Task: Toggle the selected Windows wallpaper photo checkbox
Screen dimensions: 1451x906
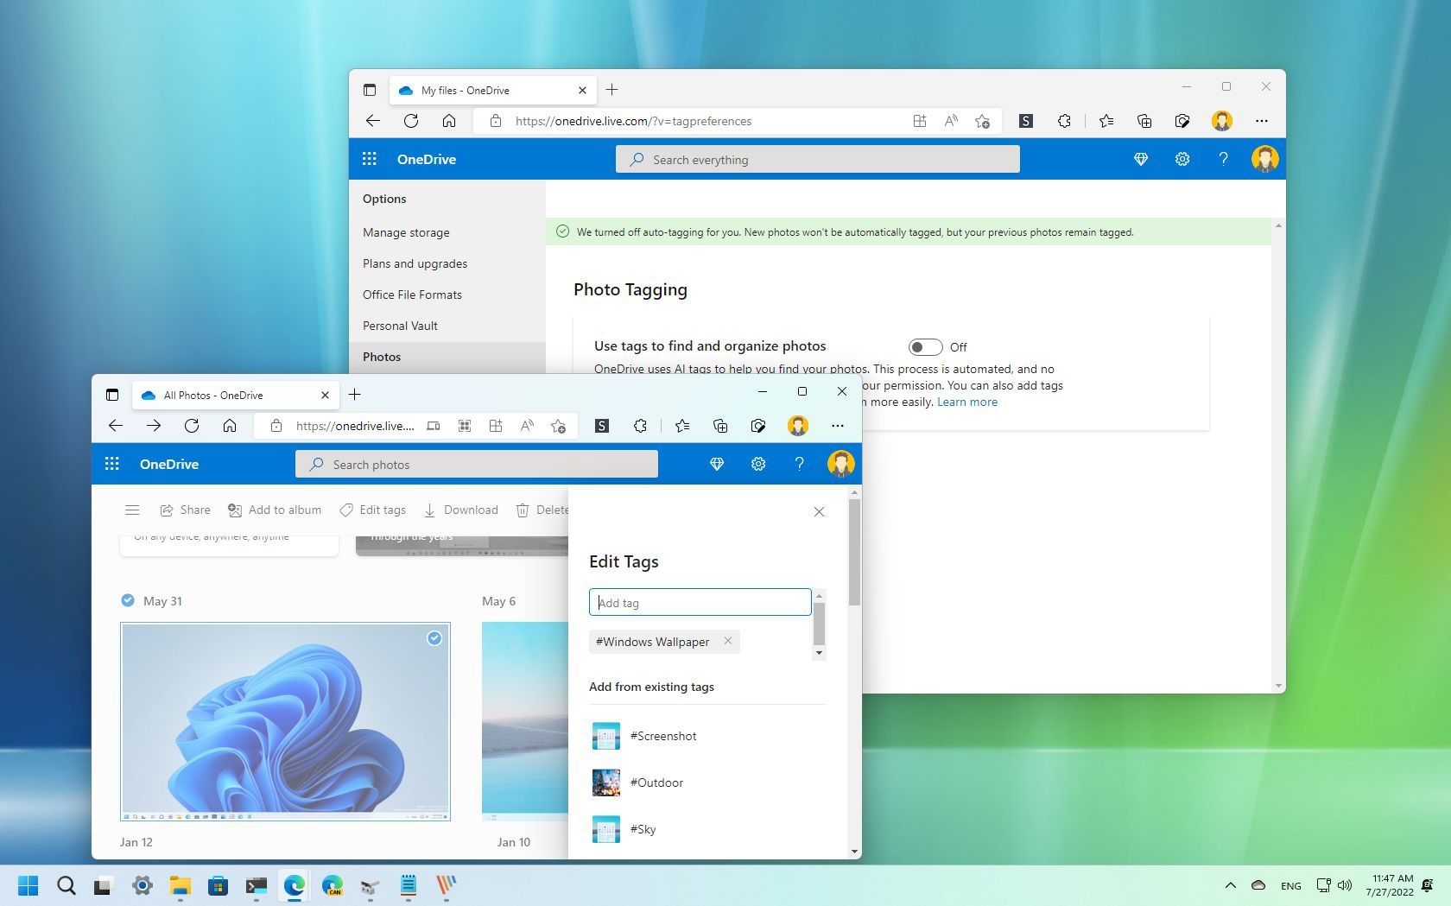Action: click(x=434, y=638)
